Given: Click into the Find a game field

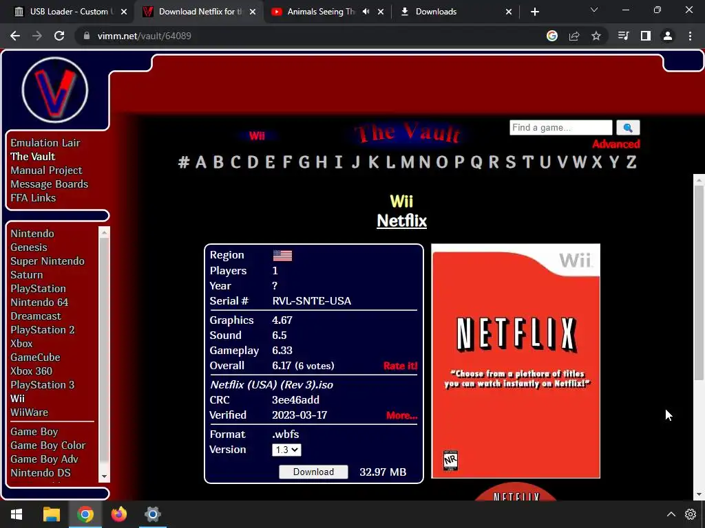Looking at the screenshot, I should 560,127.
